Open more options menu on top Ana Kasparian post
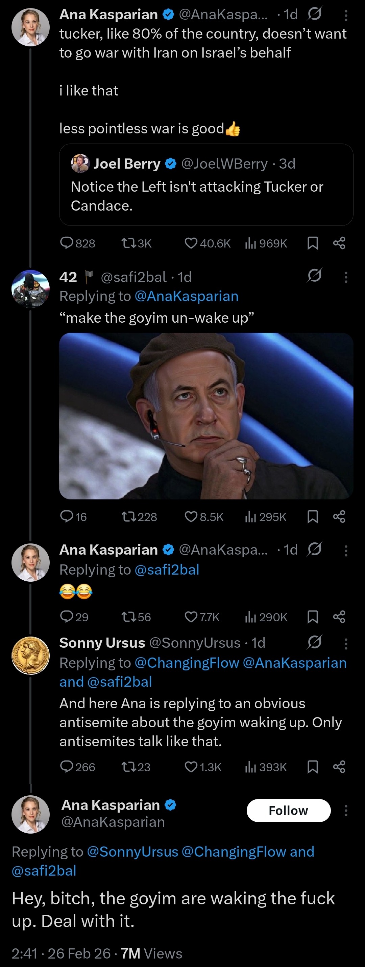The image size is (365, 967). (x=345, y=15)
